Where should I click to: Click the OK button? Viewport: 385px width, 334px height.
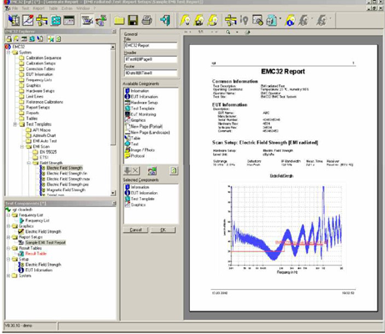[163, 230]
